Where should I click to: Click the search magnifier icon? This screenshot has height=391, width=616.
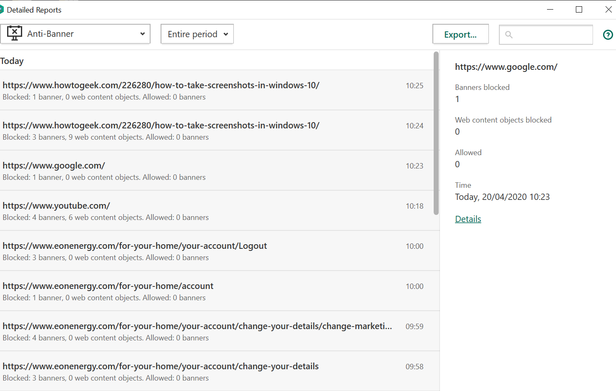509,35
